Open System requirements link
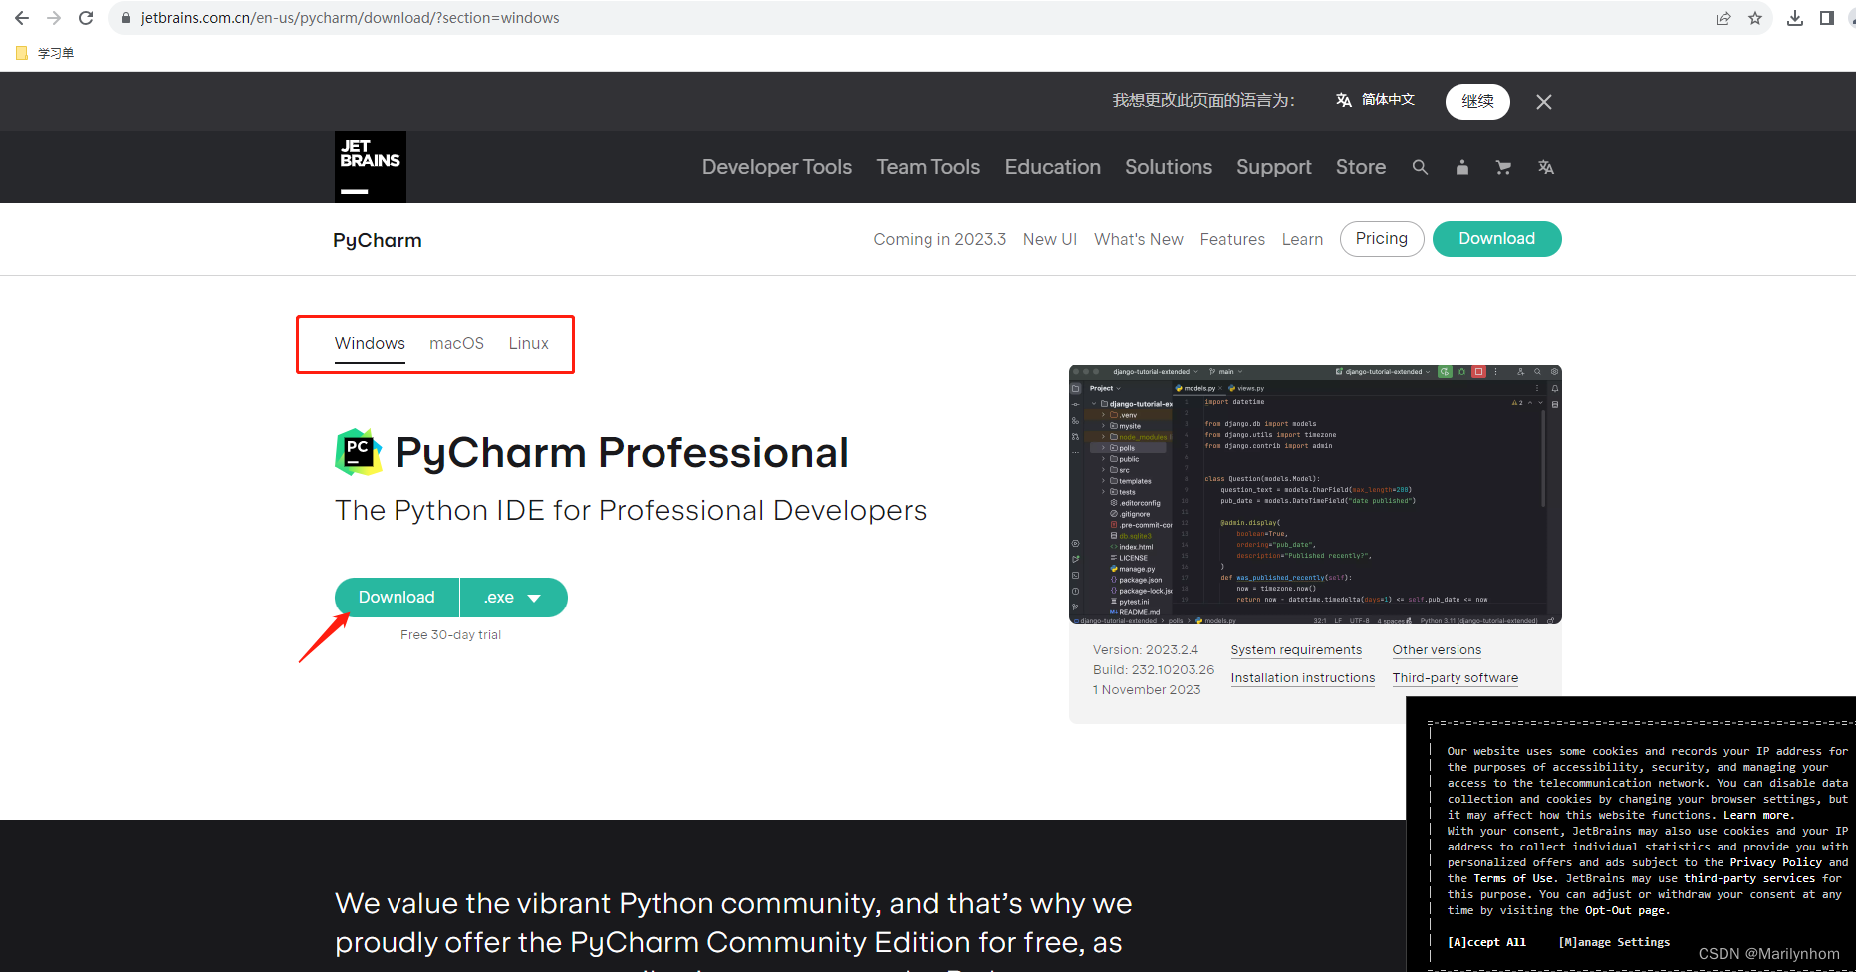The height and width of the screenshot is (972, 1856). [1296, 650]
